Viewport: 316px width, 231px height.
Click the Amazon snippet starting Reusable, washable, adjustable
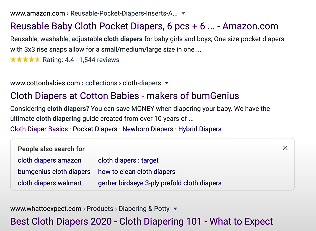[147, 44]
